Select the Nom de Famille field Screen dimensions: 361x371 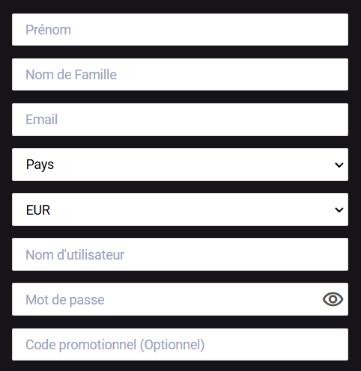(x=180, y=74)
